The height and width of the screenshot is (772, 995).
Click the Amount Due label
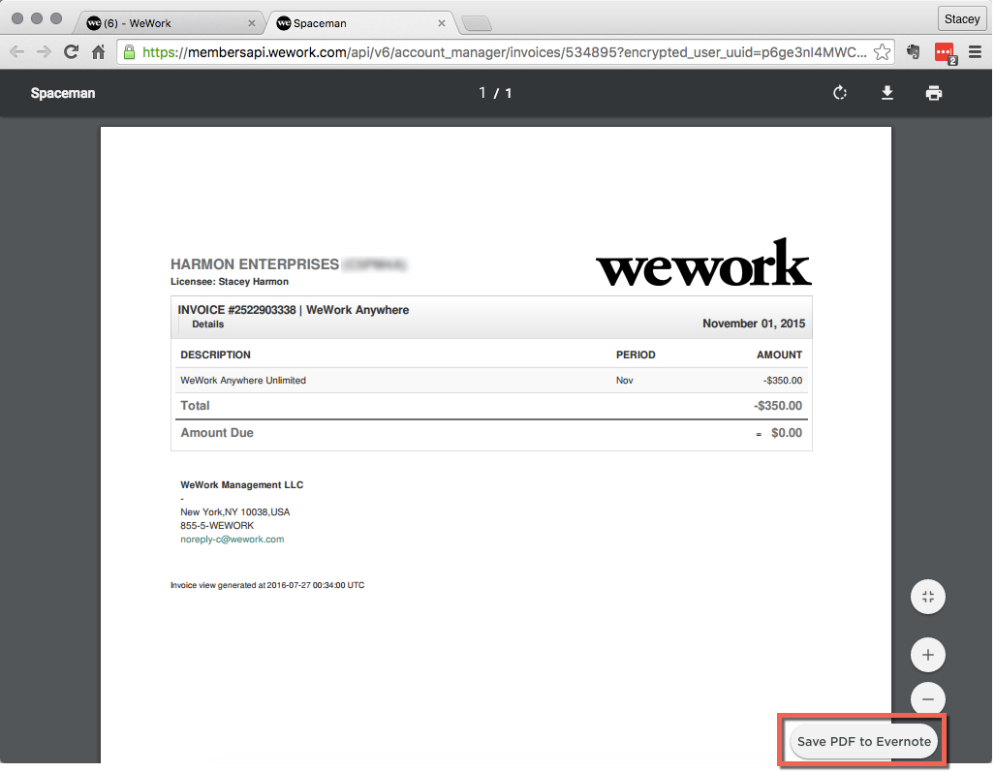coord(217,433)
